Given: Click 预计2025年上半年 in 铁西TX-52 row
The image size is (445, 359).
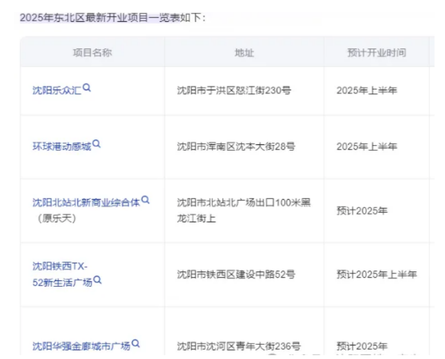Looking at the screenshot, I should pyautogui.click(x=377, y=274).
